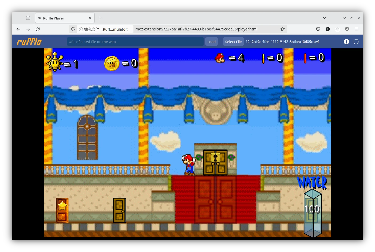Open the Firefox extensions puzzle icon
This screenshot has height=252, width=375.
tap(337, 29)
